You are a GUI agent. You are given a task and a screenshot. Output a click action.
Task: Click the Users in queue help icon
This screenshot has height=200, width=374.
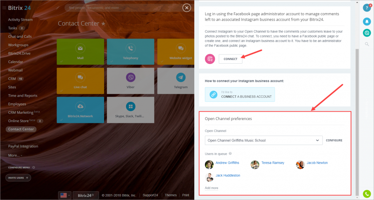(230, 154)
